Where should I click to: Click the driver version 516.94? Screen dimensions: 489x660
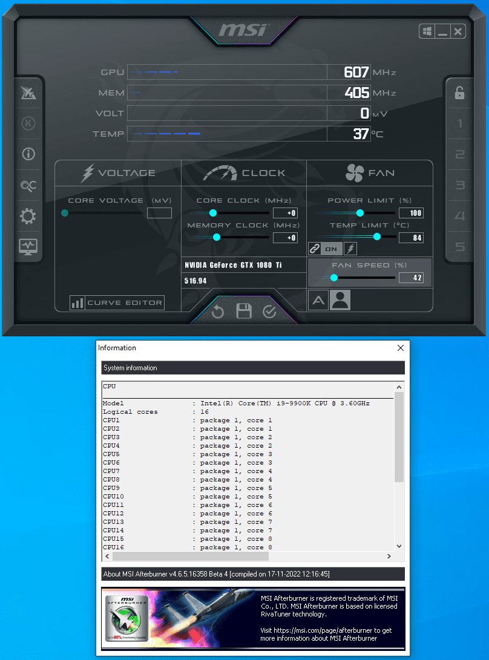(195, 281)
